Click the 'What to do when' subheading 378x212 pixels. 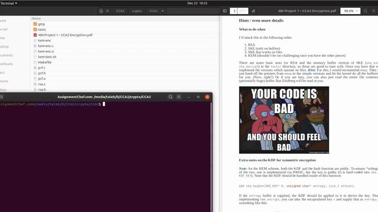[252, 29]
